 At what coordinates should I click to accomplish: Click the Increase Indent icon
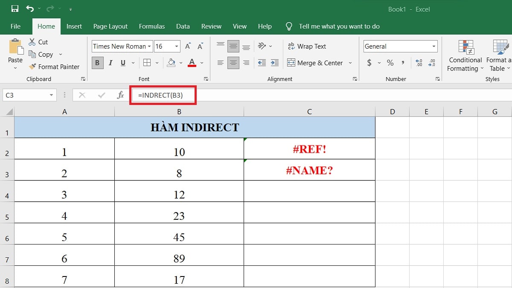[275, 63]
